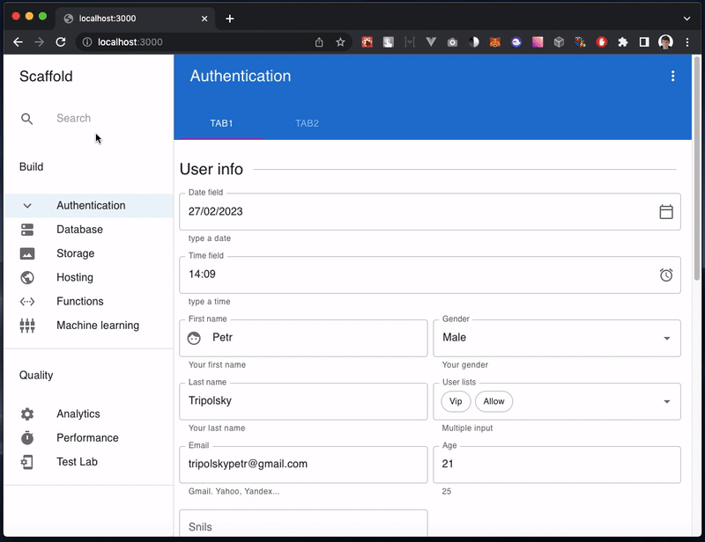
Task: Click the Functions code icon
Action: coord(27,302)
